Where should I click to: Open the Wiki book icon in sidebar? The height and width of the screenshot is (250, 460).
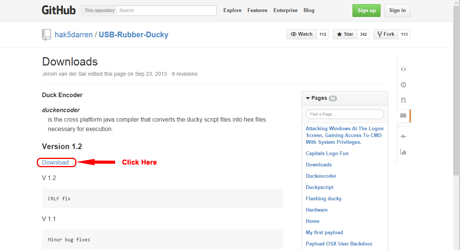pyautogui.click(x=403, y=116)
